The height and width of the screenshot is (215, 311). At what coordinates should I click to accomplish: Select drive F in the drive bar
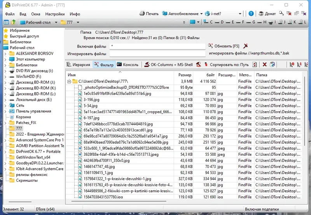pyautogui.click(x=241, y=22)
